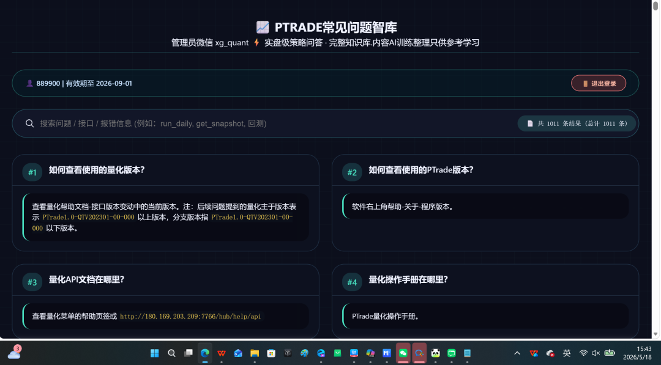The image size is (661, 365).
Task: Open question 如何查看使用的PTrade版本?
Action: pyautogui.click(x=420, y=170)
